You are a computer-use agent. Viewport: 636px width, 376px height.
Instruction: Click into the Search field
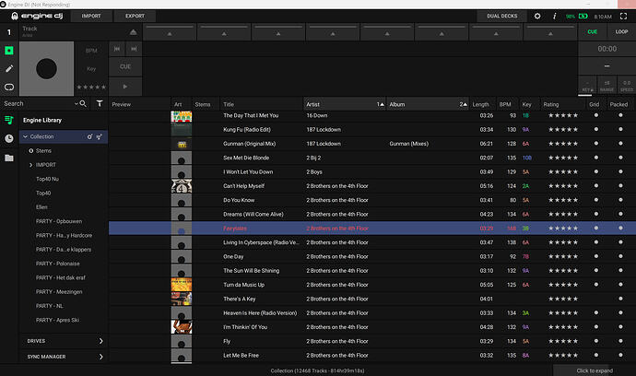[37, 104]
